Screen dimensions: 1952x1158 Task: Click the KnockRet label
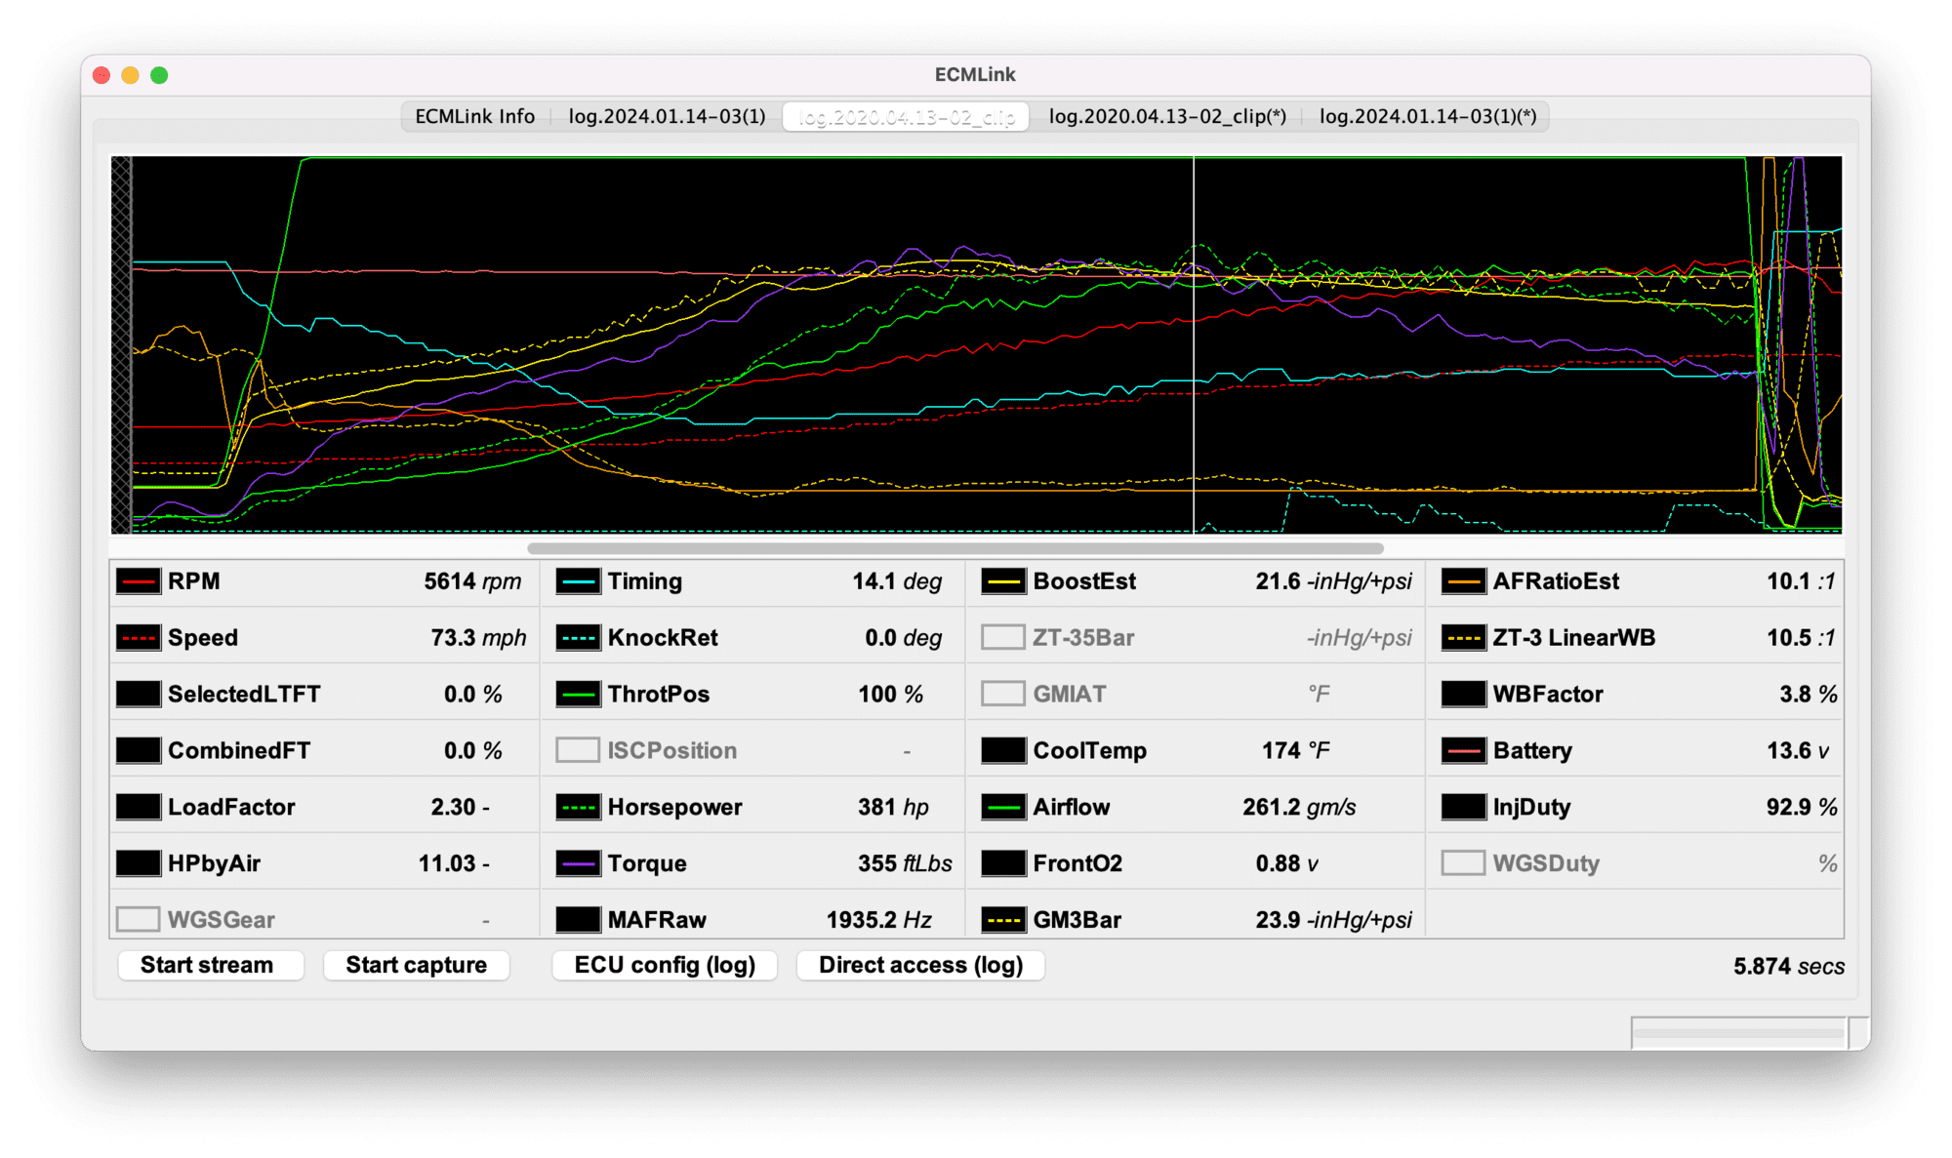point(663,638)
